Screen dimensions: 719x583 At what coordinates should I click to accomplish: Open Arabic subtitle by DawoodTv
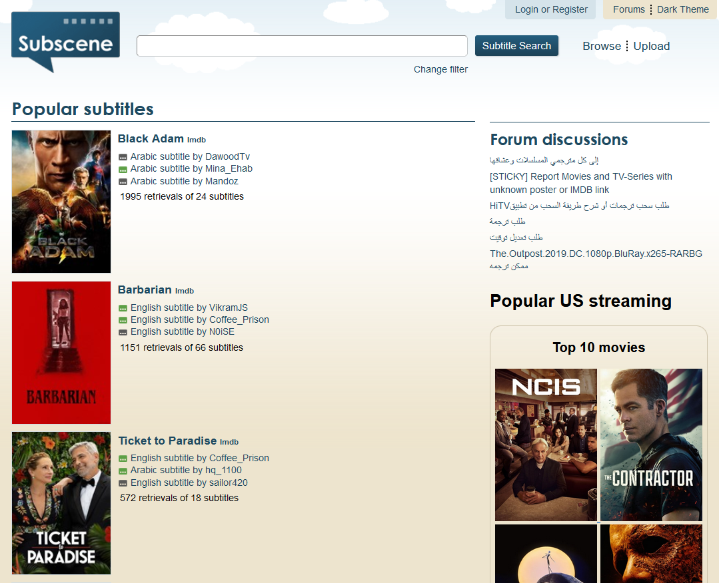click(x=191, y=157)
